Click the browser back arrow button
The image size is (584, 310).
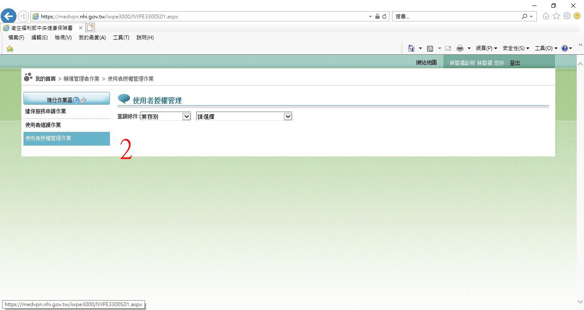click(9, 17)
